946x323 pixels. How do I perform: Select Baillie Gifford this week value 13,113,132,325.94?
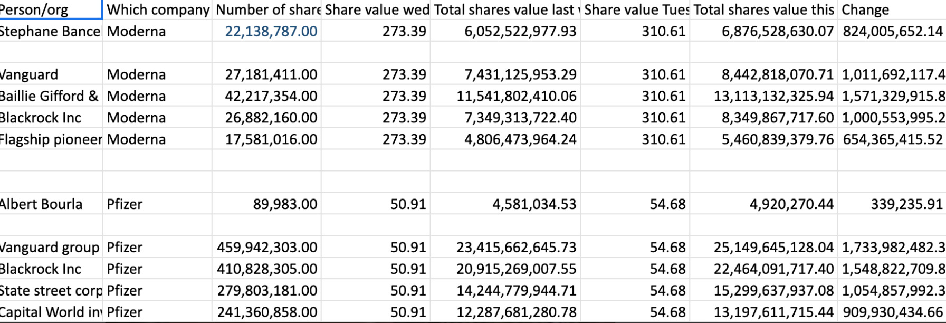(x=763, y=96)
